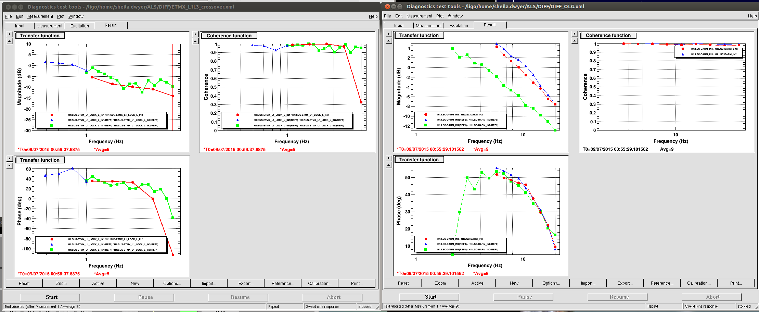Viewport: 759px width, 312px height.
Task: Click Zoom button in crossover window
Action: coord(61,283)
